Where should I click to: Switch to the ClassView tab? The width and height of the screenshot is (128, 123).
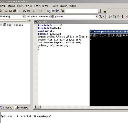(x=7, y=108)
